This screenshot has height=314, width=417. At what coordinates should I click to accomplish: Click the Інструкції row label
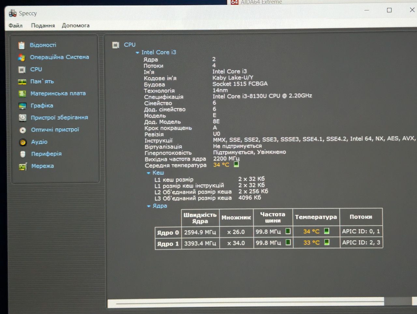[x=158, y=141]
